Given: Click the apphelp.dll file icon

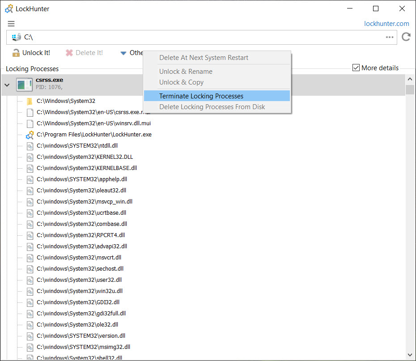Looking at the screenshot, I should tap(30, 179).
